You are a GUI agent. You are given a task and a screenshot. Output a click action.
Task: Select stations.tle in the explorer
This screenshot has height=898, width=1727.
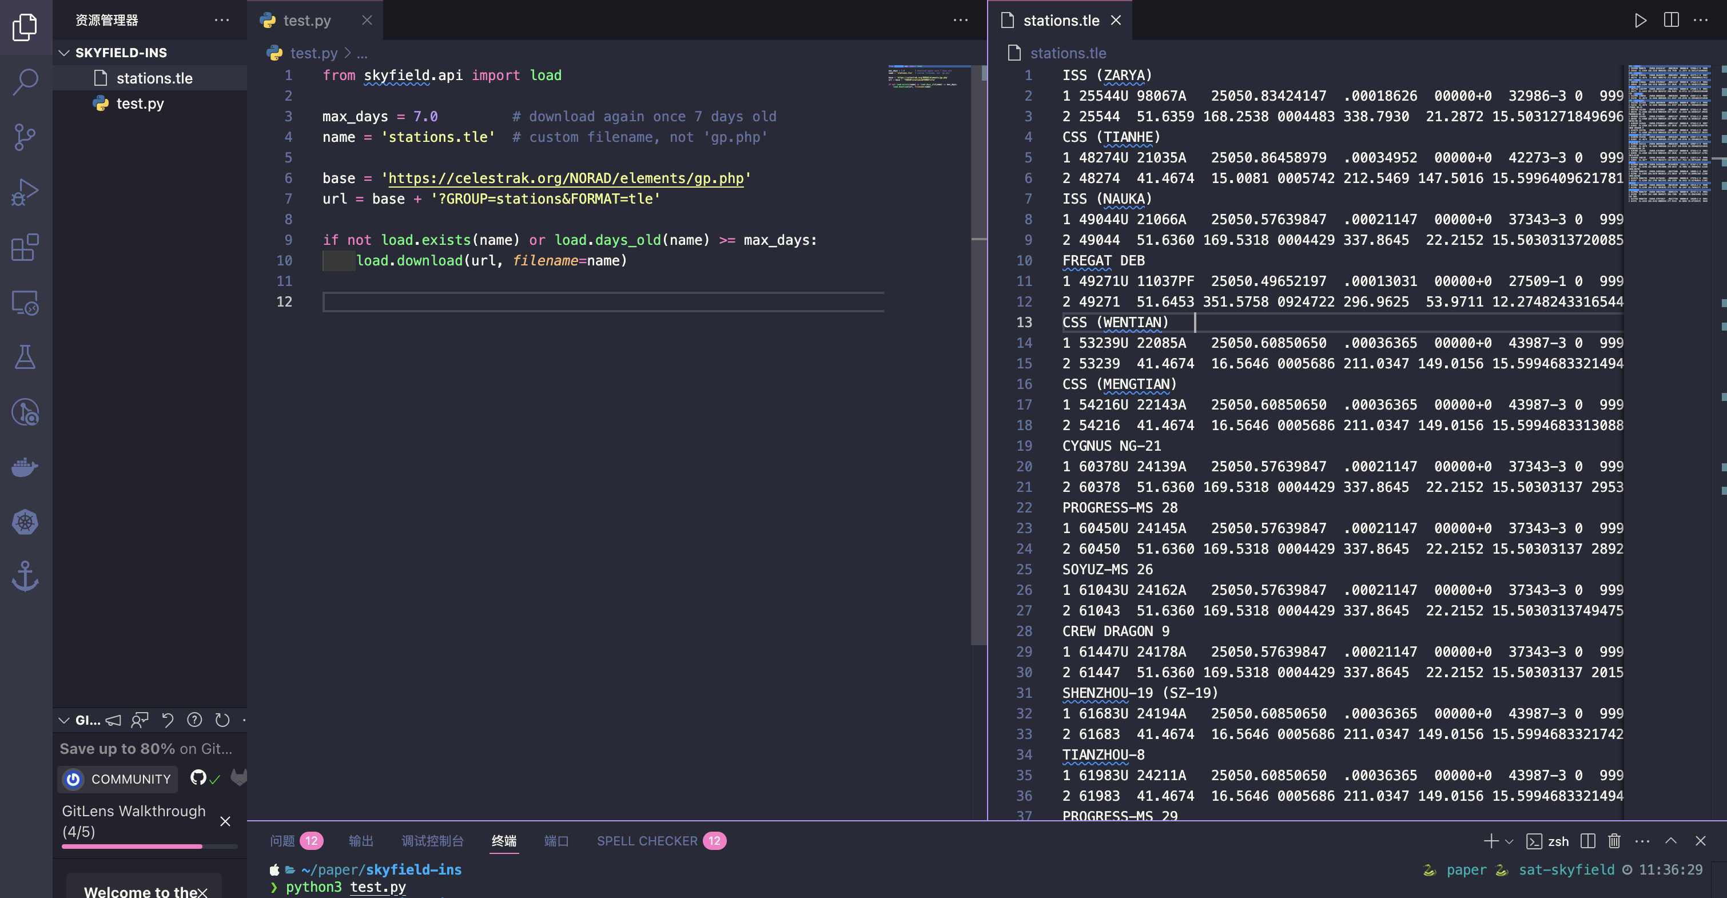tap(154, 78)
